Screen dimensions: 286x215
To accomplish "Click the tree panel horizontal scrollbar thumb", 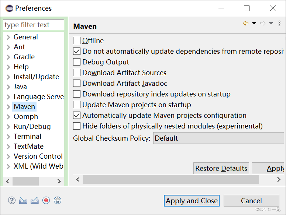I will tap(25, 181).
